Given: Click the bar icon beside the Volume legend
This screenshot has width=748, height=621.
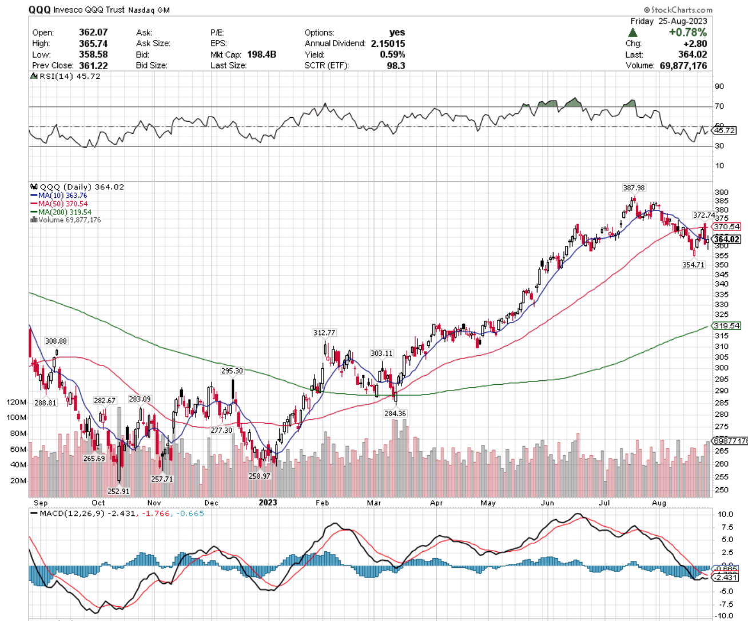Looking at the screenshot, I should click(x=34, y=220).
